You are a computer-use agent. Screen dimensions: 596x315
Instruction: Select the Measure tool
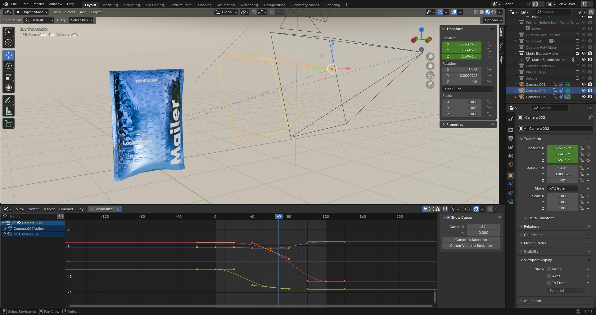[x=8, y=111]
